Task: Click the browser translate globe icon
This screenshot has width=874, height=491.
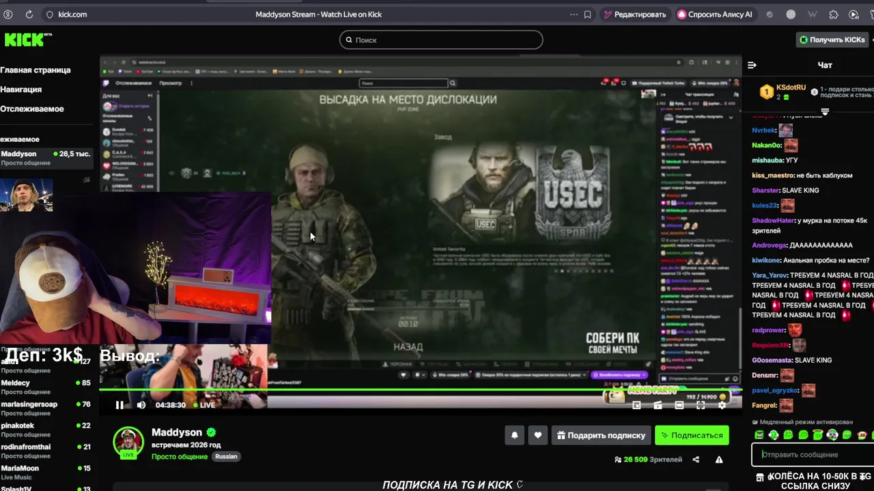Action: coord(791,14)
